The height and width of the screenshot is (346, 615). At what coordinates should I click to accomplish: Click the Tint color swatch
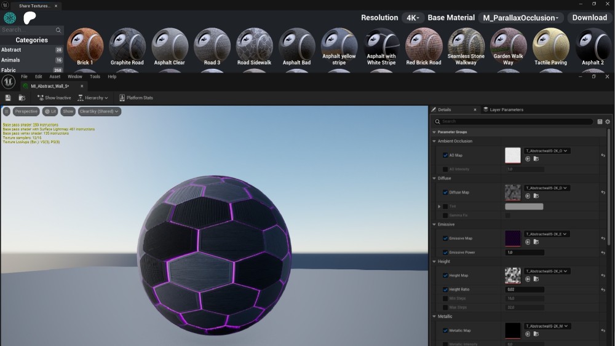click(x=524, y=206)
